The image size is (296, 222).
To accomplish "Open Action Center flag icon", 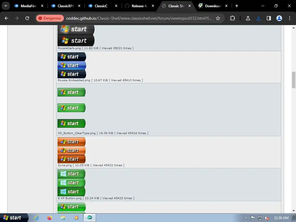I will click(253, 218).
